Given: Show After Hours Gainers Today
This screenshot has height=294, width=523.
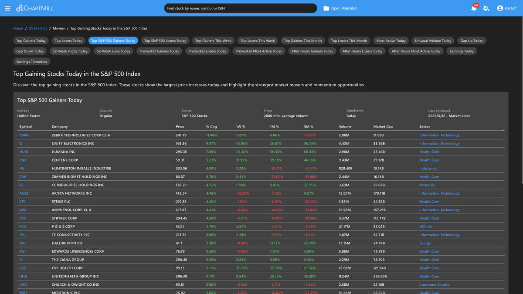Looking at the screenshot, I should [312, 51].
